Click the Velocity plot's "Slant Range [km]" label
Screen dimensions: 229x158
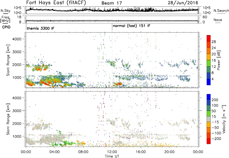pos(8,119)
